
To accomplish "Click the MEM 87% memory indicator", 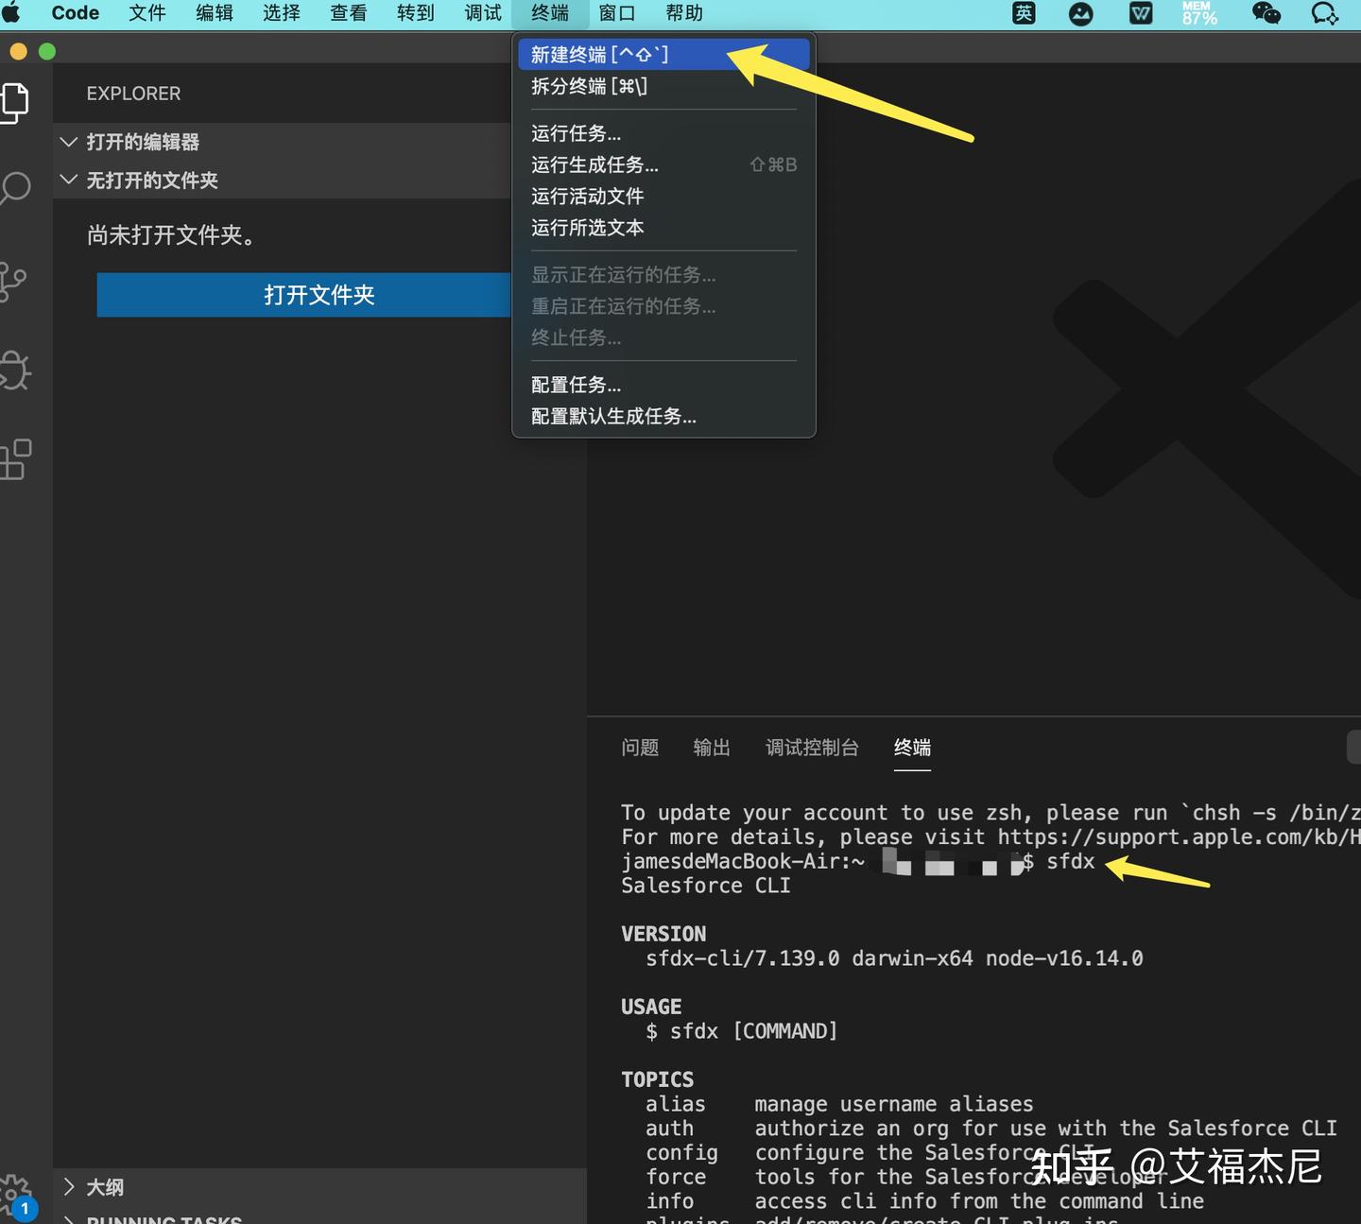I will 1197,13.
